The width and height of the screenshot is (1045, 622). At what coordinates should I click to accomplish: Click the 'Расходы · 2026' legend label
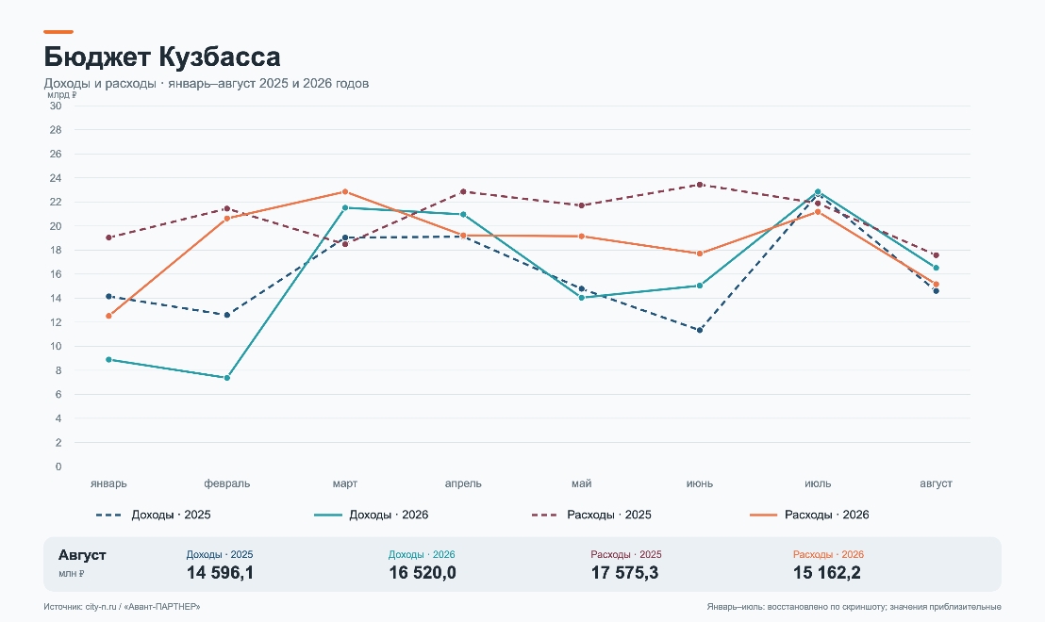point(826,515)
